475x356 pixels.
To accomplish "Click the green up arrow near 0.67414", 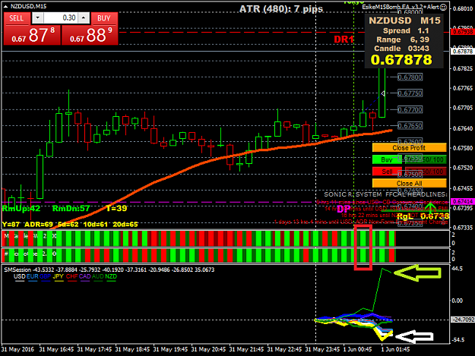I will 431,208.
